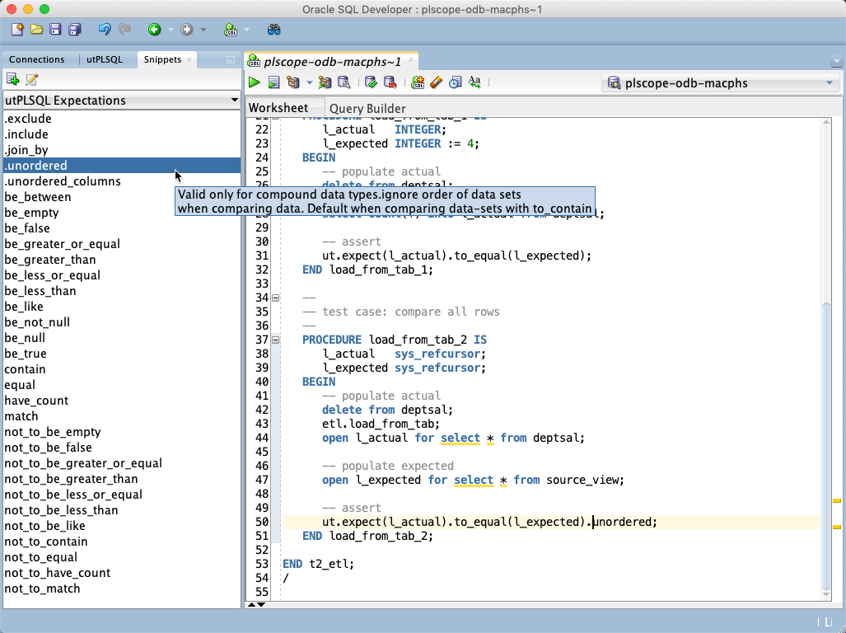The image size is (846, 633).
Task: Switch to the Query Builder tab
Action: (367, 108)
